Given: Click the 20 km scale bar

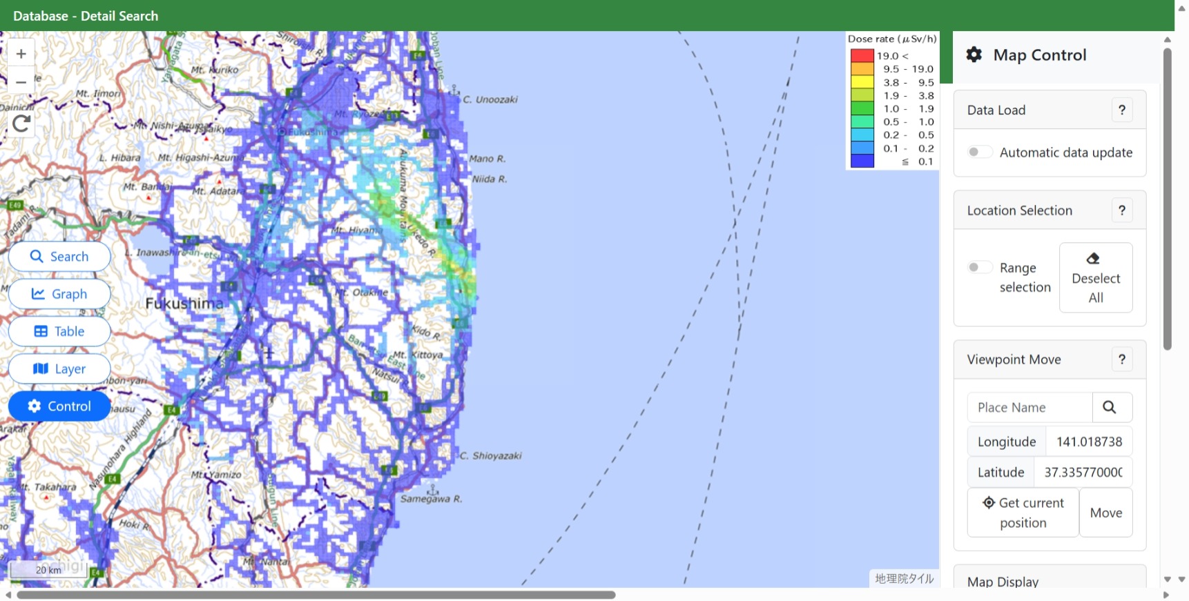Looking at the screenshot, I should click(x=48, y=569).
